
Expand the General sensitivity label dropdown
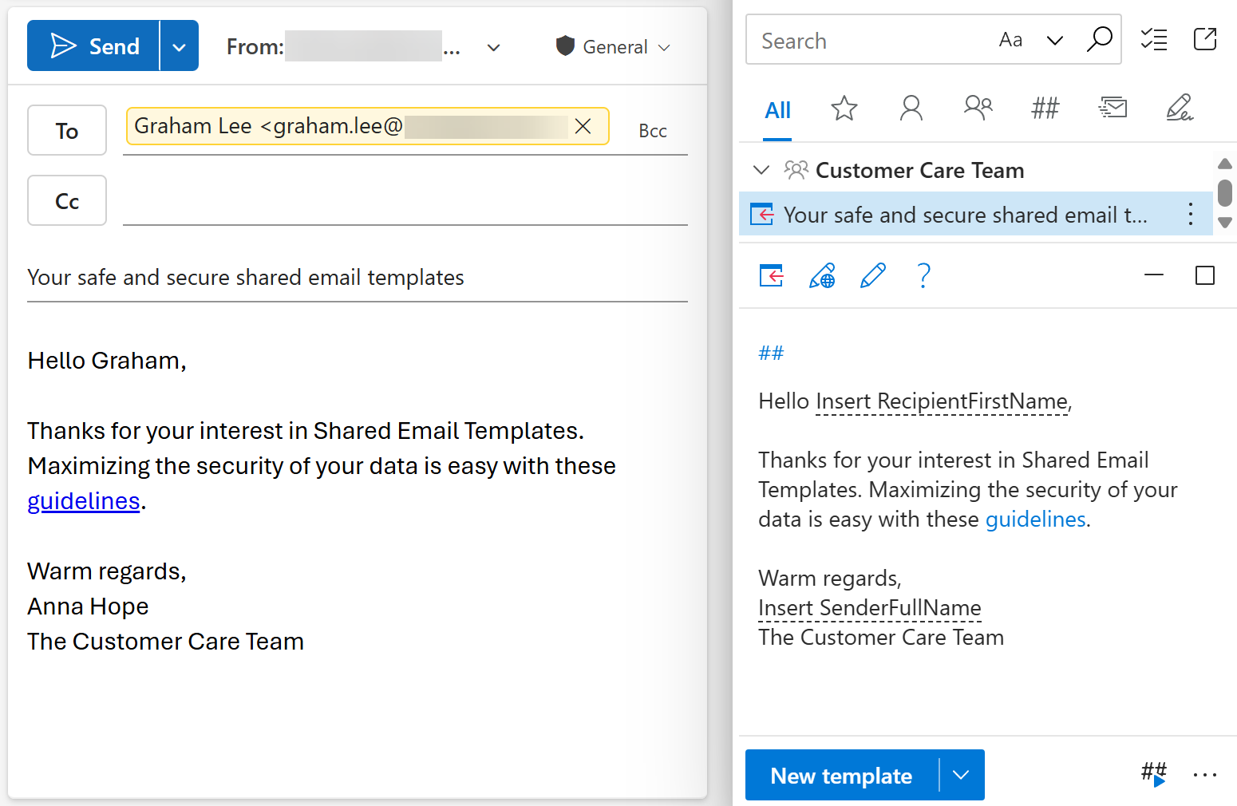point(666,47)
